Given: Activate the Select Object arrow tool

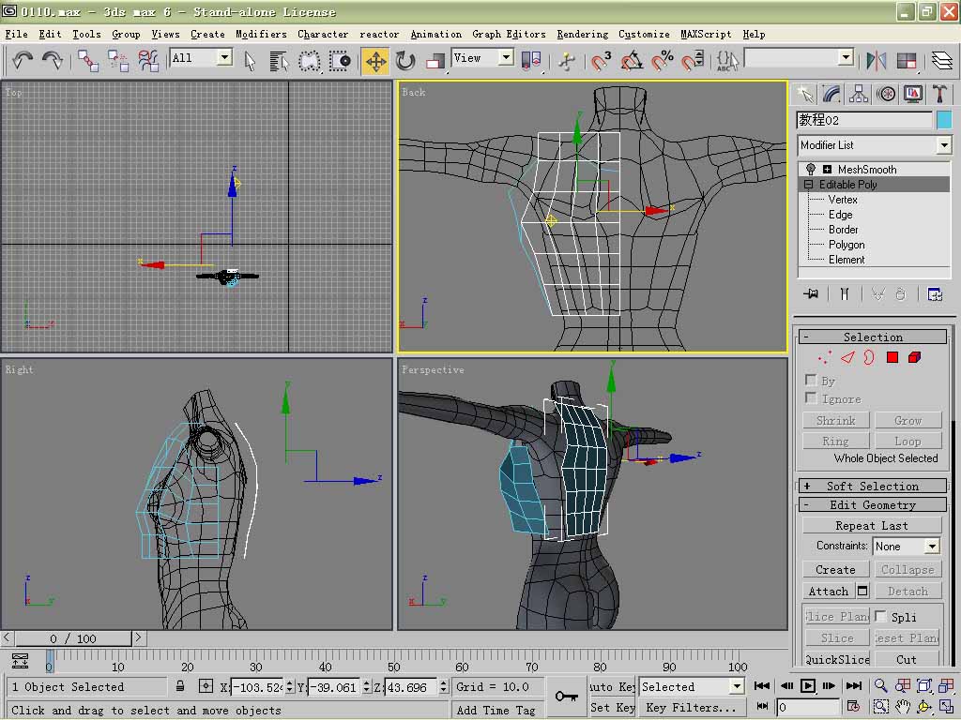Looking at the screenshot, I should tap(250, 61).
